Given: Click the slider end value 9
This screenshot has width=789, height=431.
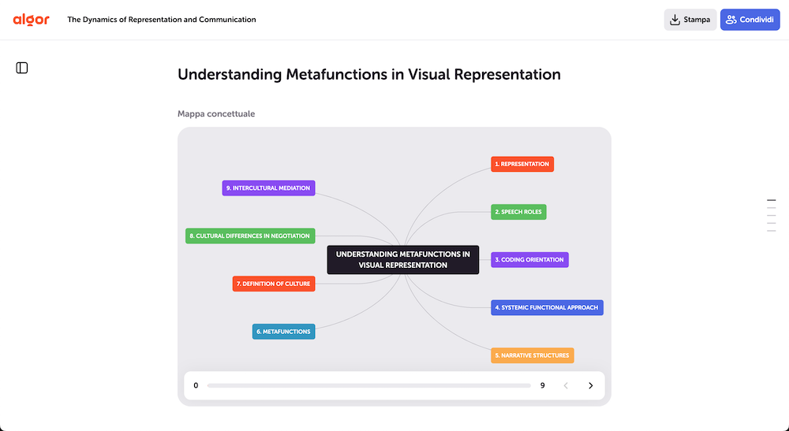Looking at the screenshot, I should point(543,386).
